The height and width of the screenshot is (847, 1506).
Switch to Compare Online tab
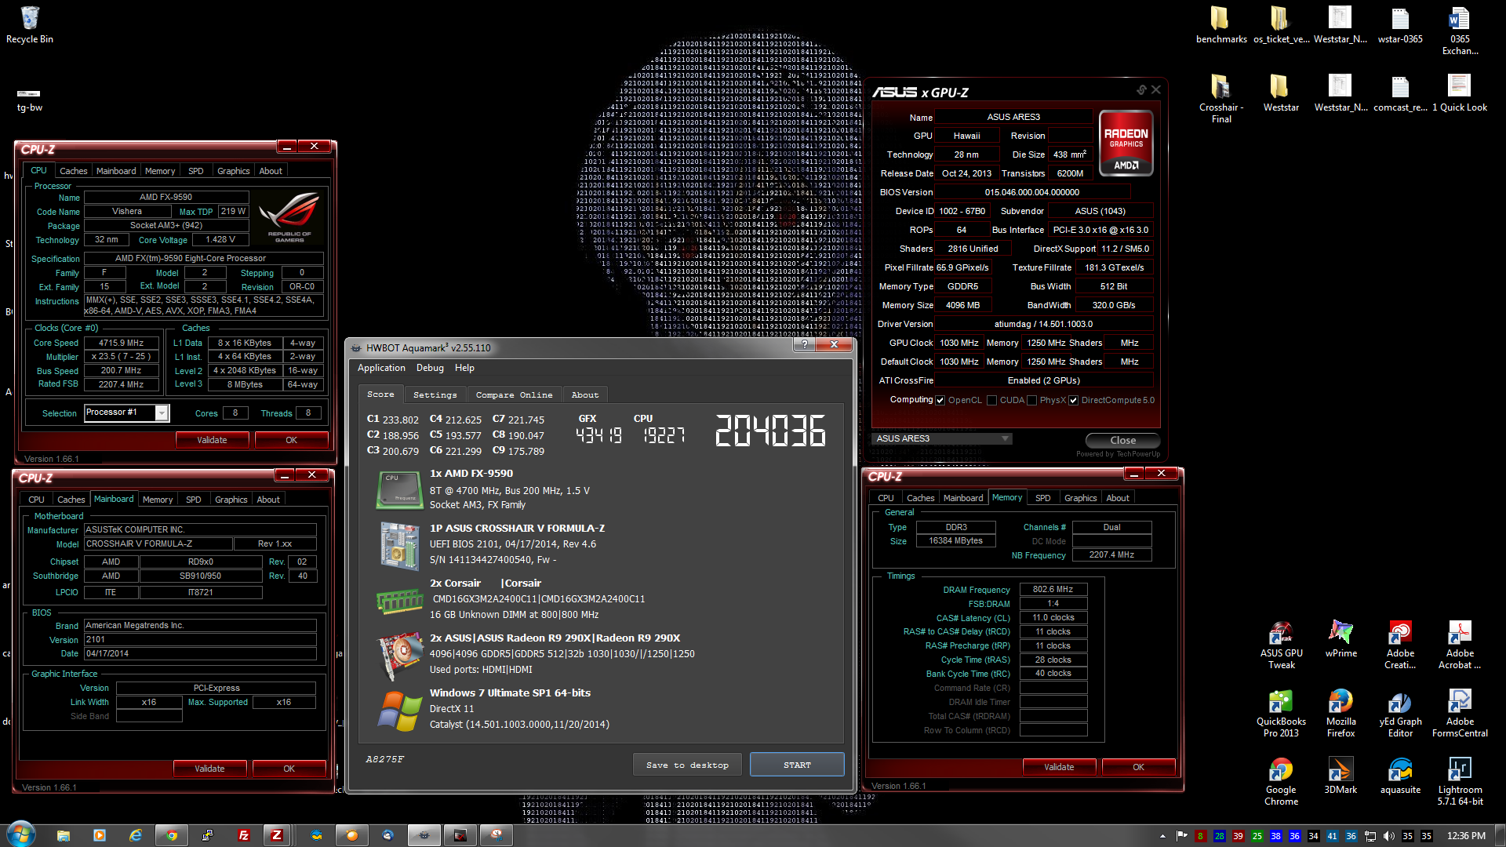tap(514, 394)
